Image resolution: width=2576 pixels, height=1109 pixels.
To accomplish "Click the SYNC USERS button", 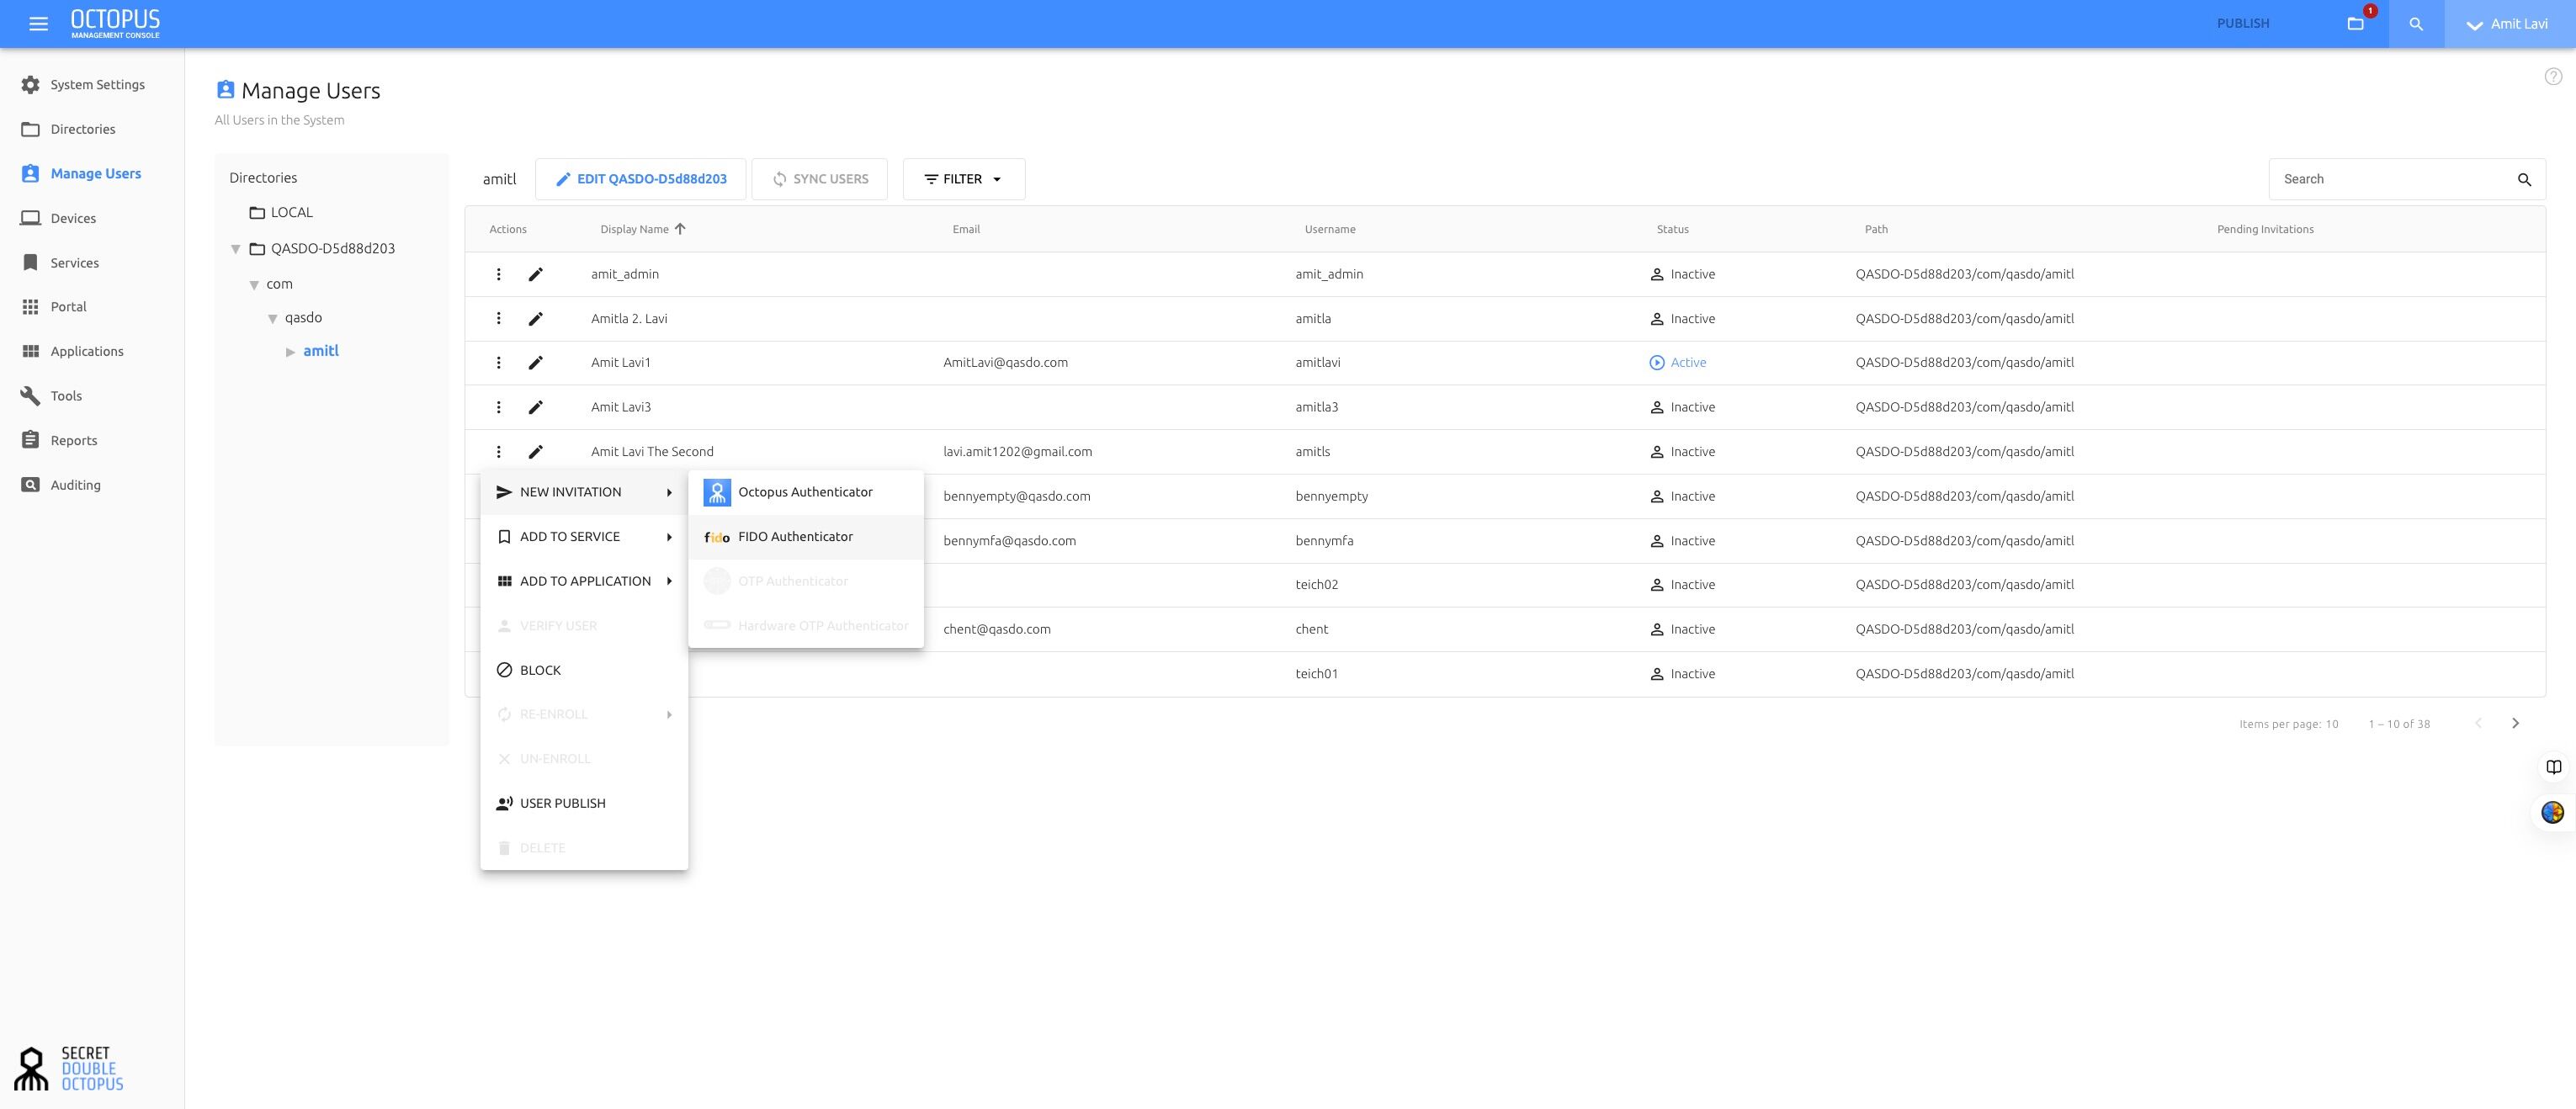I will coord(820,179).
